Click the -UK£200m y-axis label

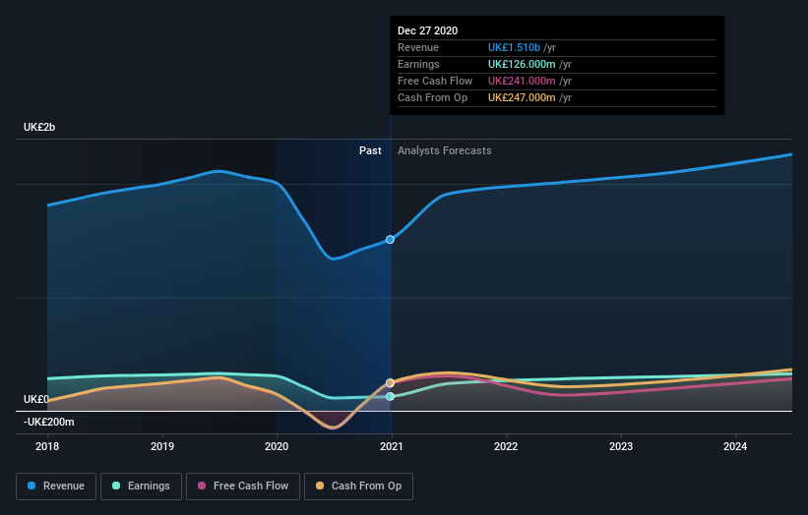tap(49, 422)
